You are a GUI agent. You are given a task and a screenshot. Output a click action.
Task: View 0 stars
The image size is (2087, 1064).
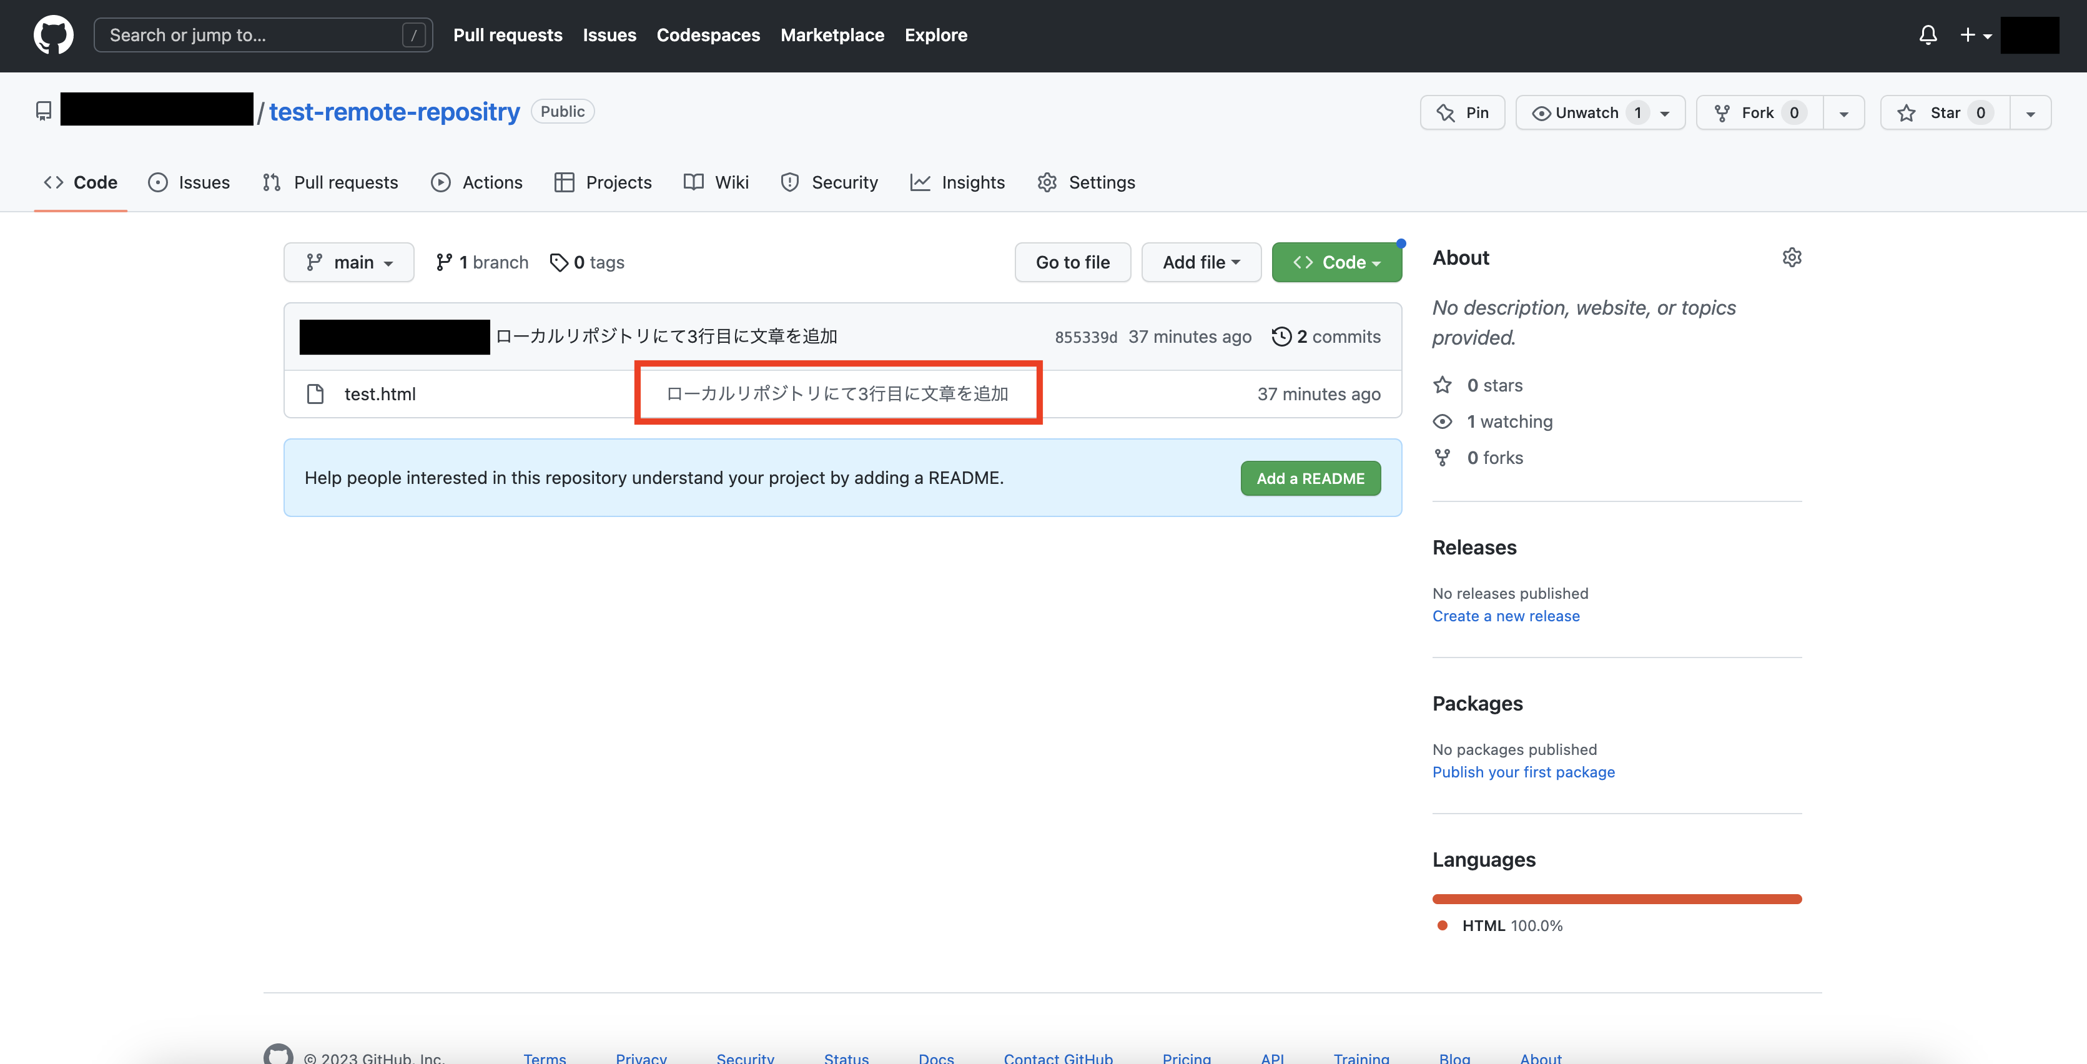(1479, 385)
